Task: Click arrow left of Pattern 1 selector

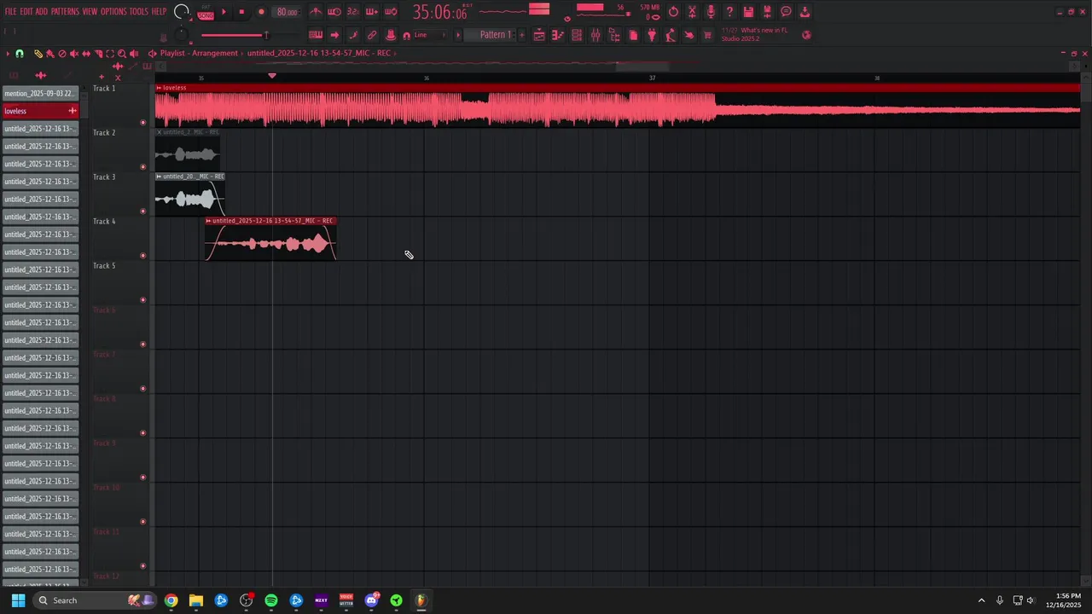Action: point(458,35)
